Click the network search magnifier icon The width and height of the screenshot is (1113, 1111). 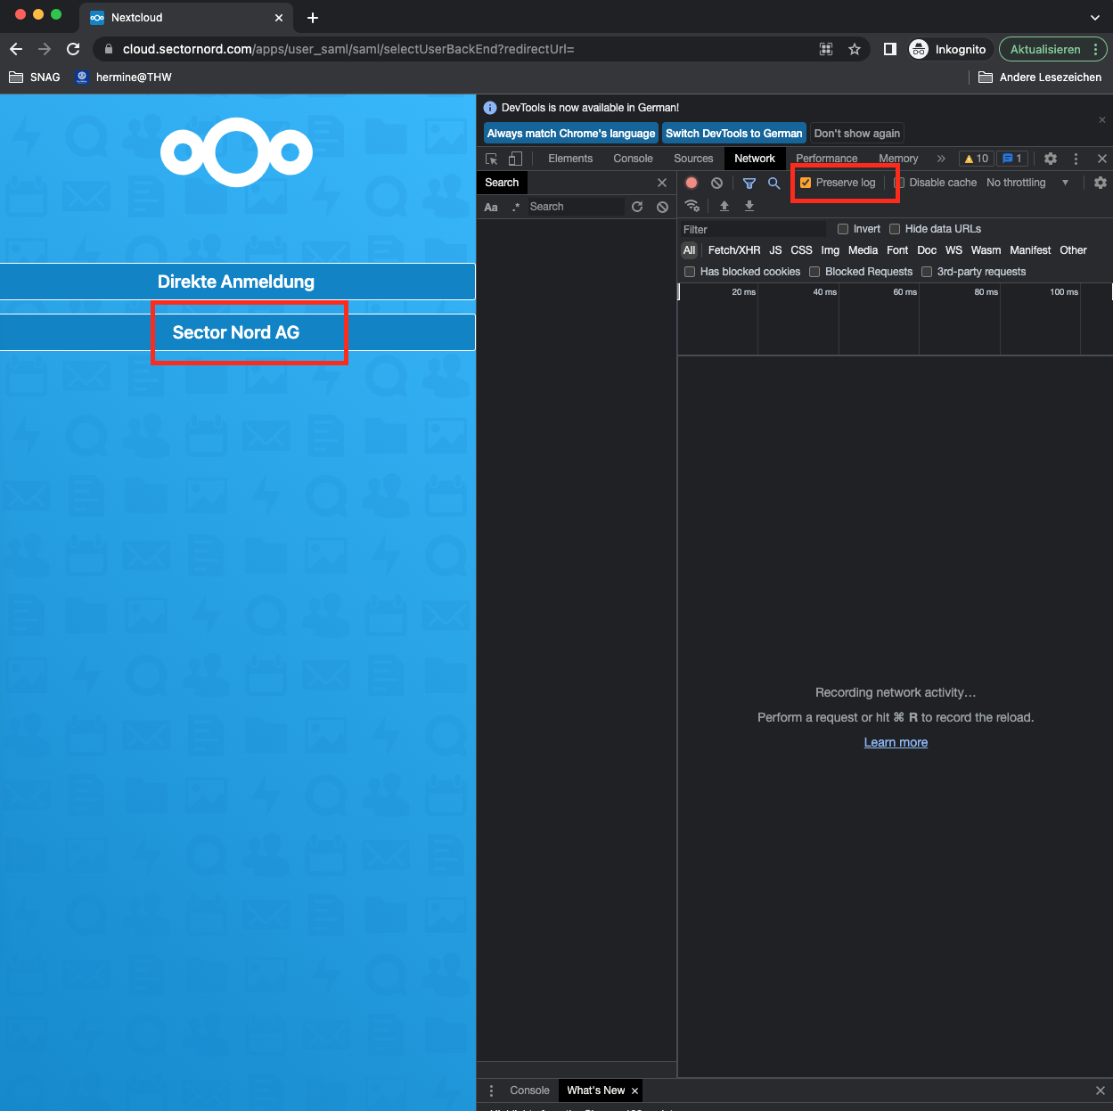click(x=774, y=183)
